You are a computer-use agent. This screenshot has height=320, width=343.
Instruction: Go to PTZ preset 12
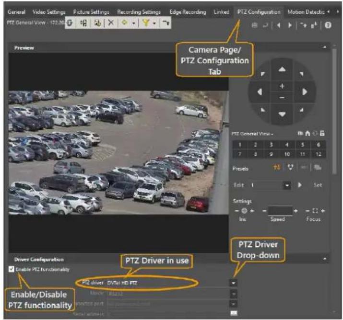coord(318,154)
